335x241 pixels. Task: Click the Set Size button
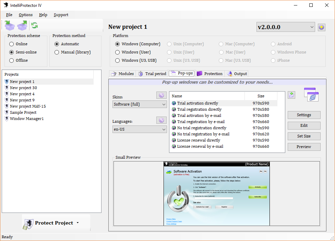pos(304,136)
